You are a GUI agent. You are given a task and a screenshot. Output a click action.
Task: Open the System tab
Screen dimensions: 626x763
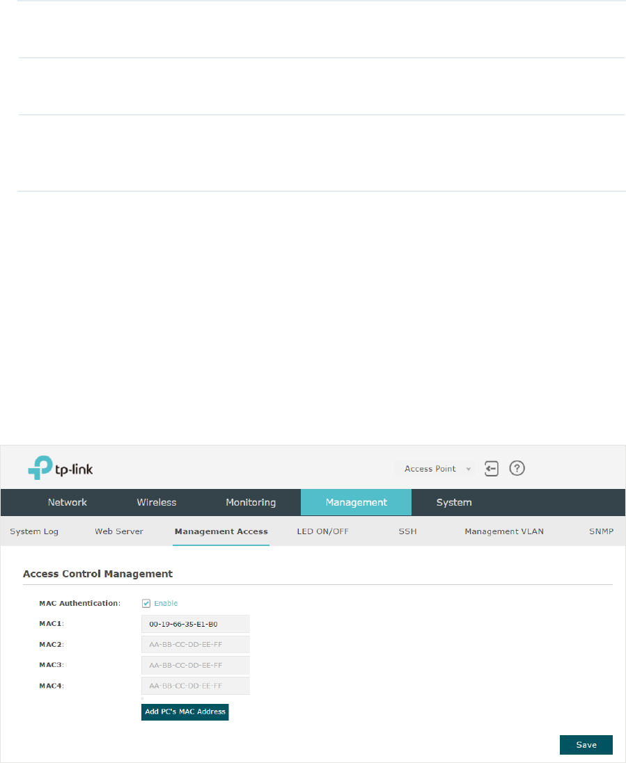(x=454, y=502)
